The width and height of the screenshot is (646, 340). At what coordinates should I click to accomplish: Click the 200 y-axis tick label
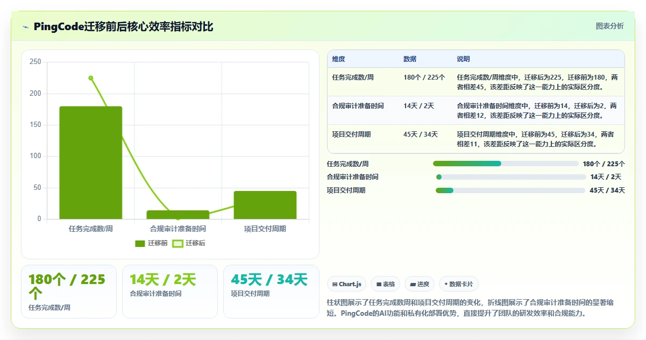pos(36,94)
